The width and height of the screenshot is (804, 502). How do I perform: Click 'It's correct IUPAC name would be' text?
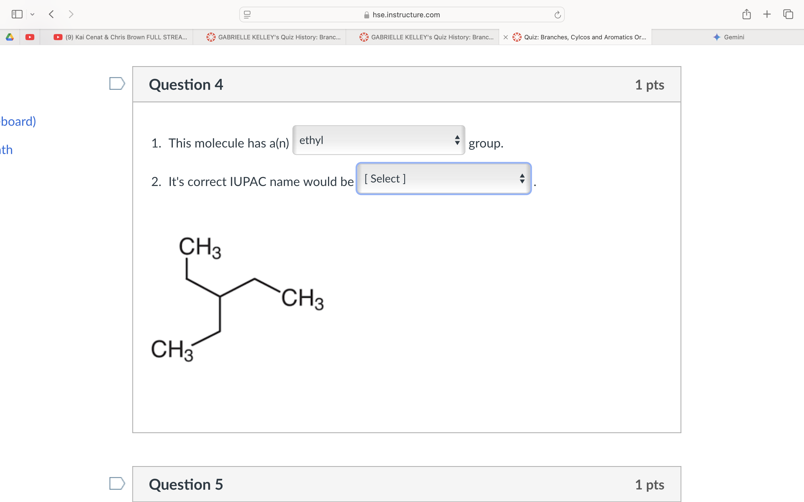pyautogui.click(x=261, y=182)
